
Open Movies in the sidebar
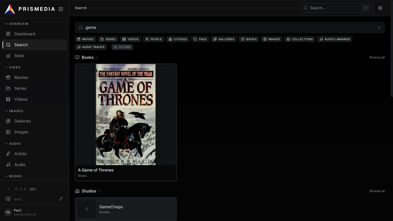(34, 77)
